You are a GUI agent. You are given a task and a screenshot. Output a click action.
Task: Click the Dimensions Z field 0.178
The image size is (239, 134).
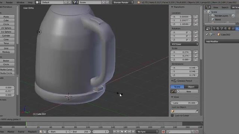(184, 75)
